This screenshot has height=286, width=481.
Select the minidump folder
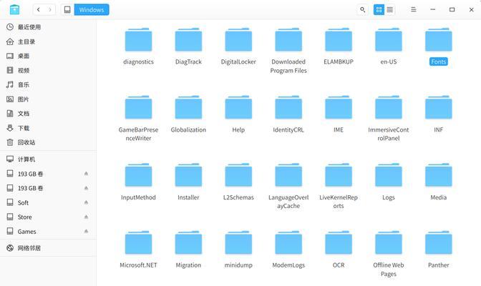coord(238,250)
